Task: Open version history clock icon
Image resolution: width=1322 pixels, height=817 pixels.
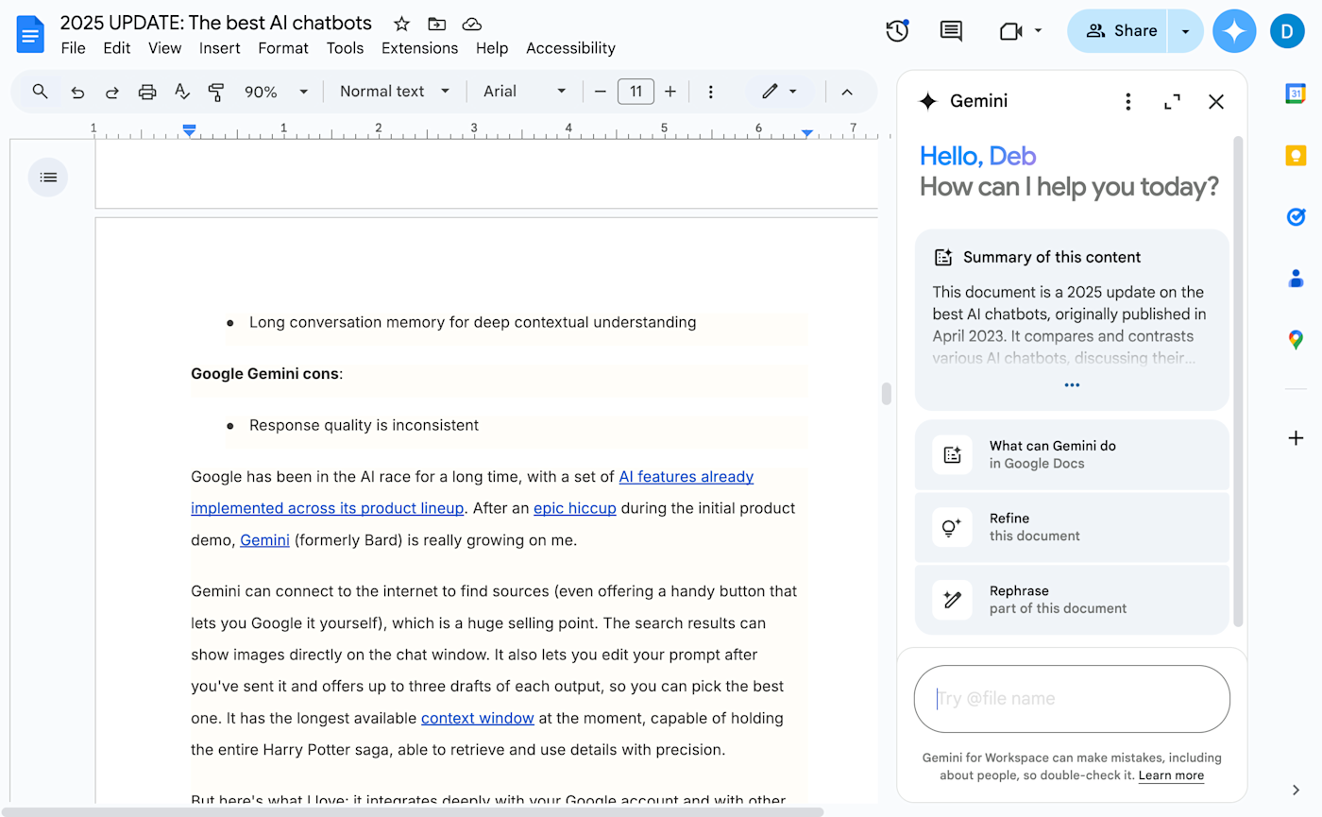Action: tap(897, 30)
